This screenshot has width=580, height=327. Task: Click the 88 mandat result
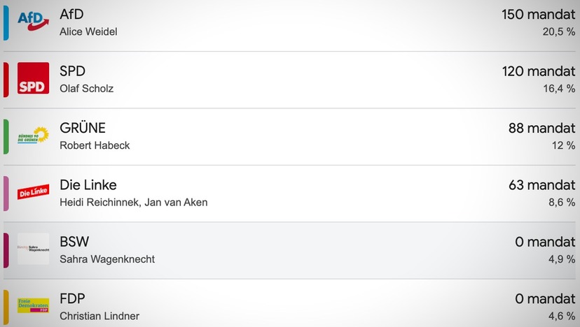pyautogui.click(x=541, y=128)
